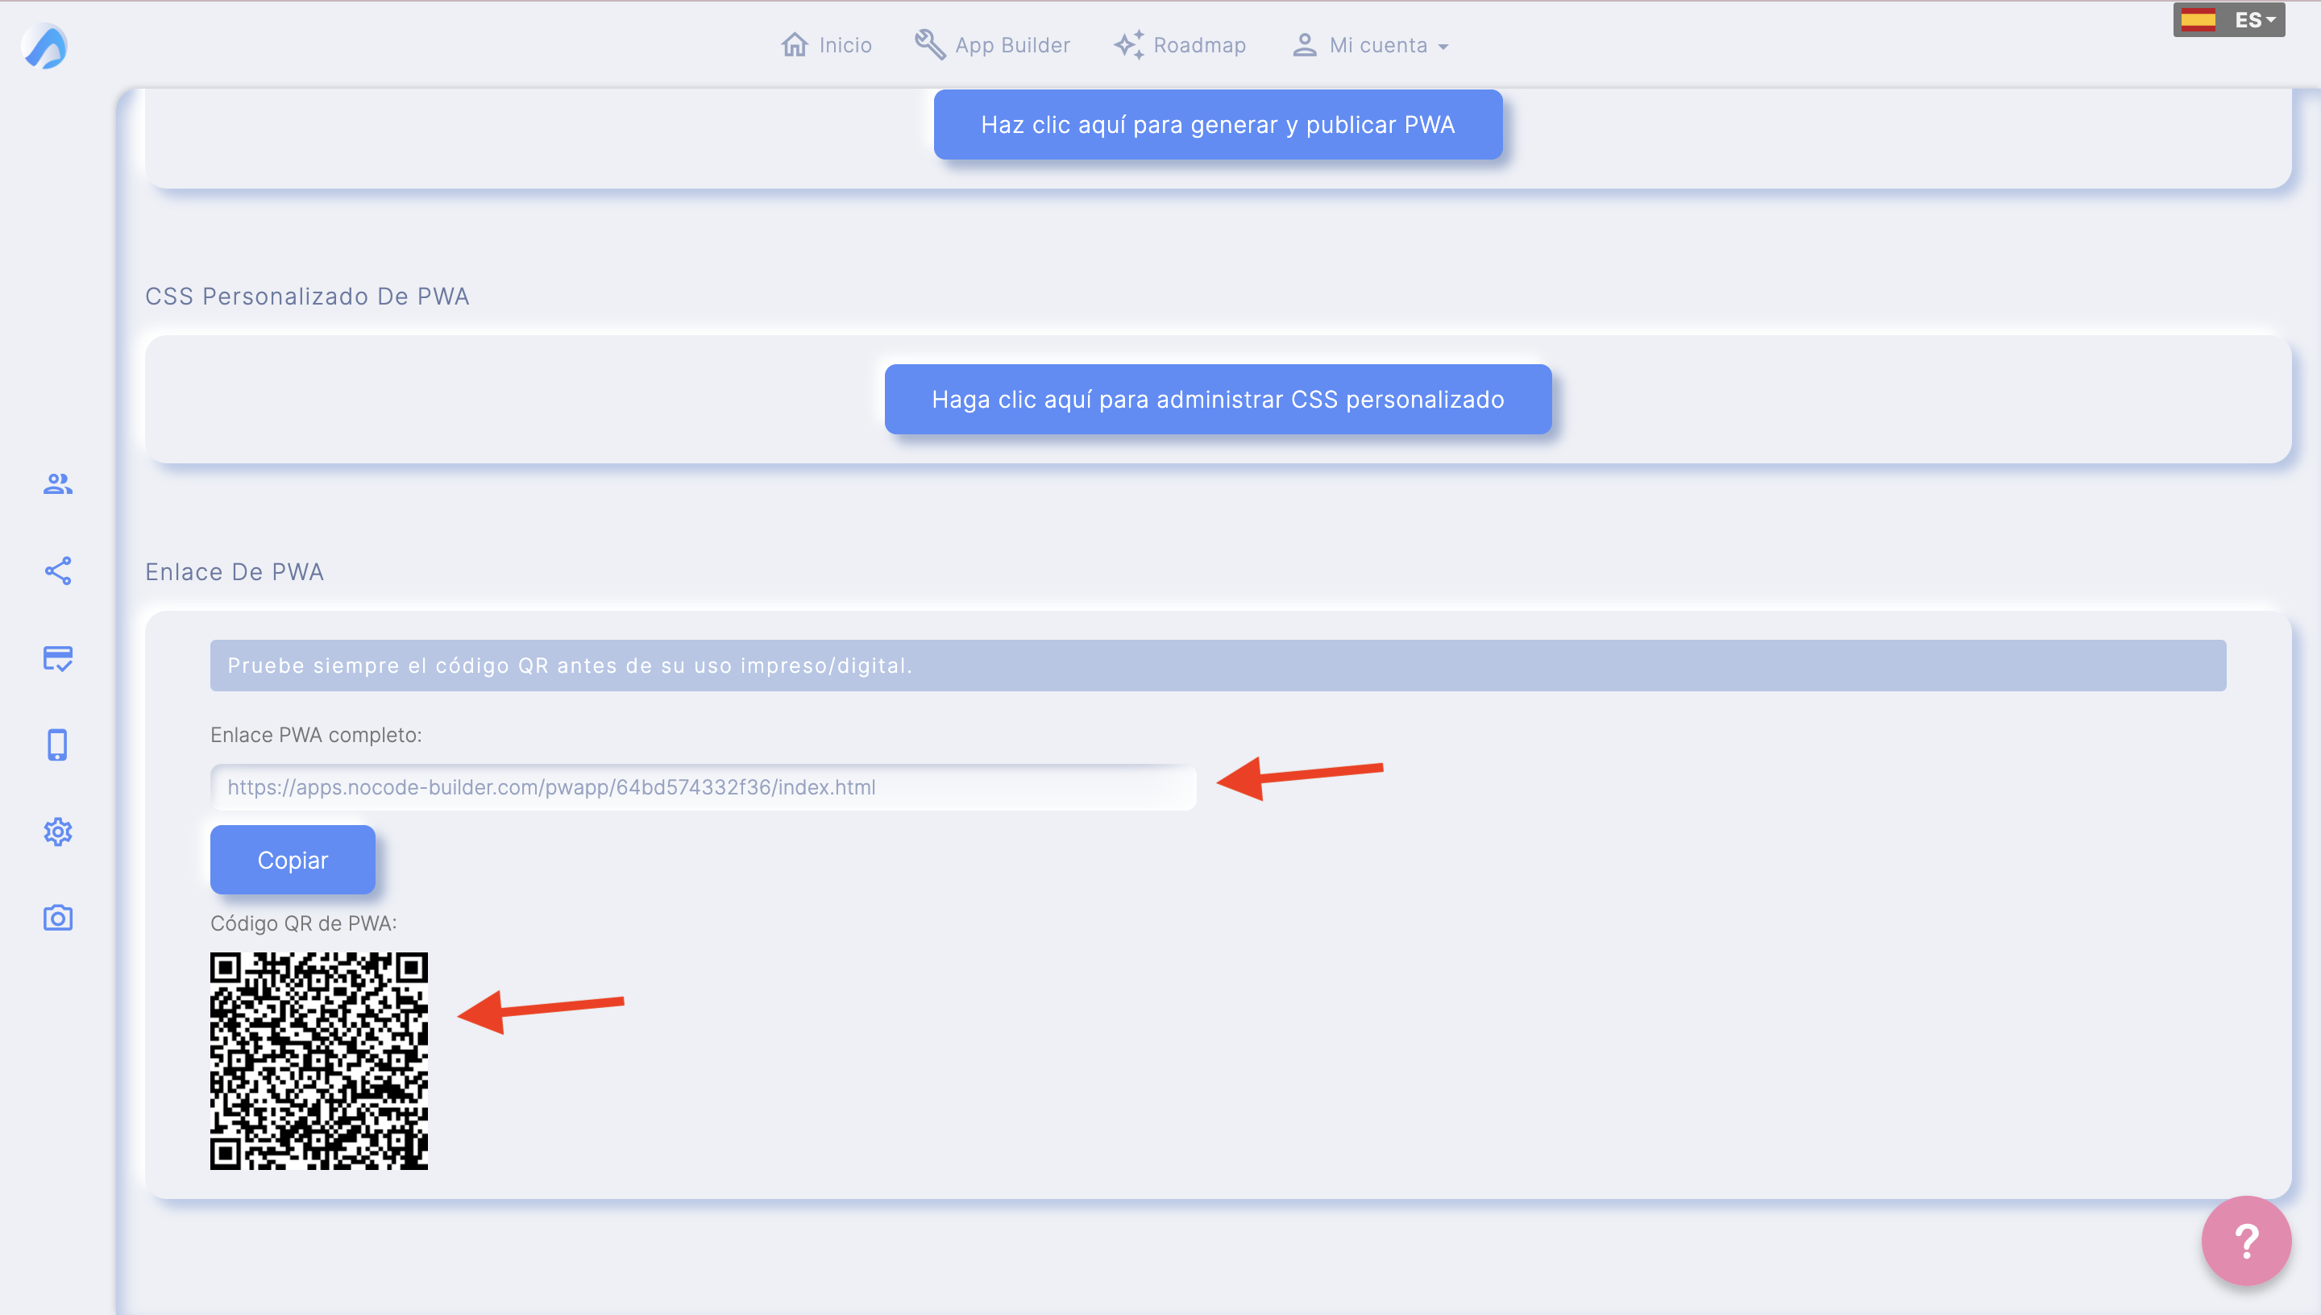Click the Copiar button
The height and width of the screenshot is (1315, 2321).
click(293, 860)
